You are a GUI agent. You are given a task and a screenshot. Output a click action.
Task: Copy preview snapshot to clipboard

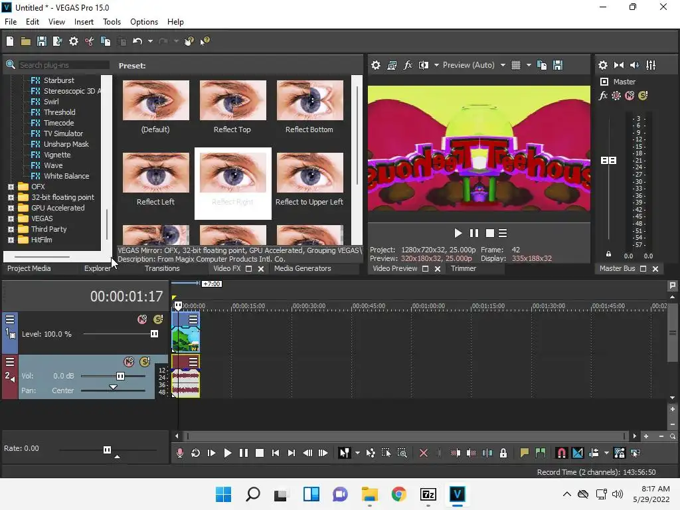coord(542,65)
